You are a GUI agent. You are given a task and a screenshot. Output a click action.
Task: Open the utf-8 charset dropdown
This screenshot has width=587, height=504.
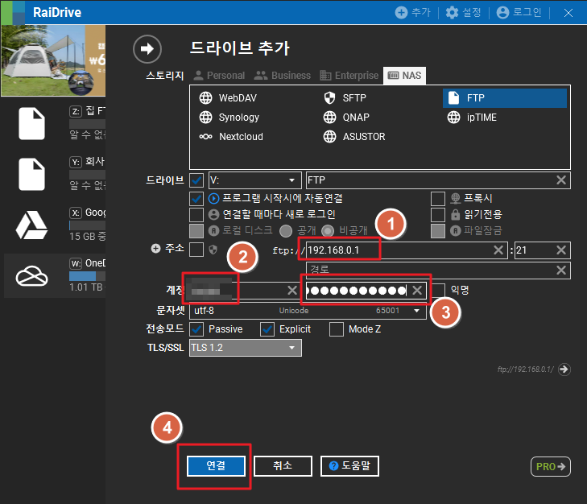tap(308, 311)
